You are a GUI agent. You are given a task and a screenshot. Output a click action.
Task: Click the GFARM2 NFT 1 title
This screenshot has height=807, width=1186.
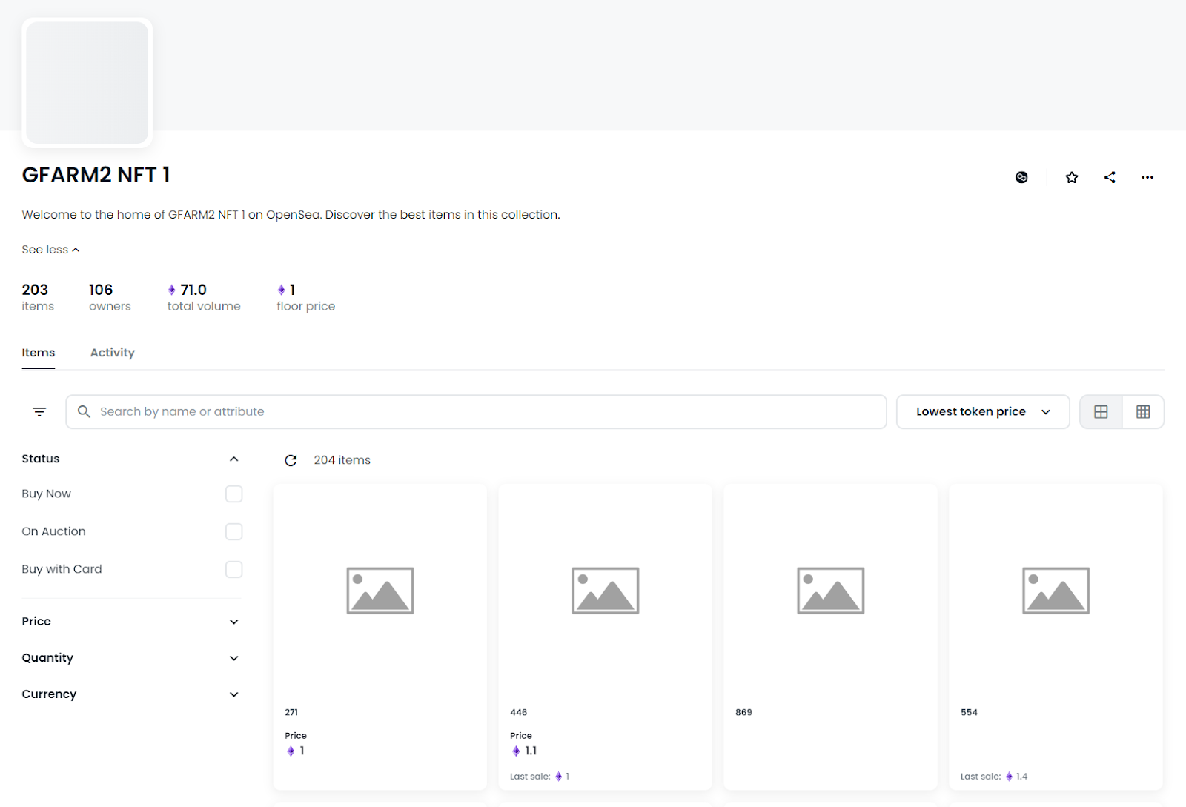point(96,175)
